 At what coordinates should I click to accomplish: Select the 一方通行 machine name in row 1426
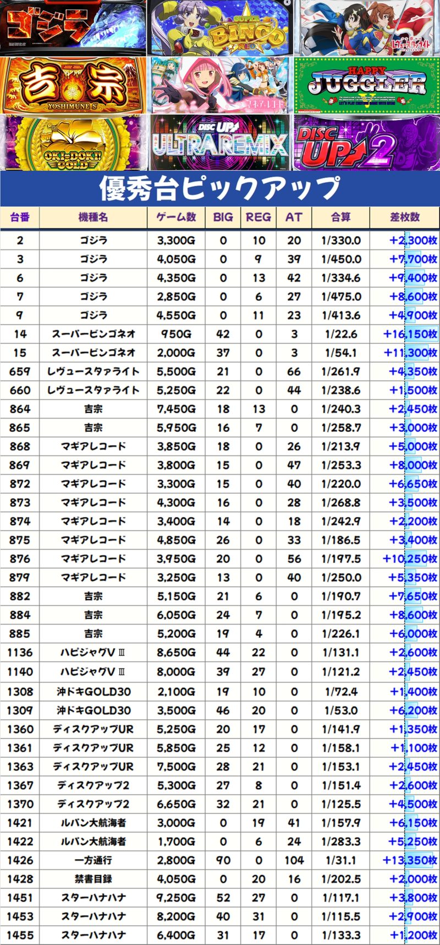tap(93, 860)
